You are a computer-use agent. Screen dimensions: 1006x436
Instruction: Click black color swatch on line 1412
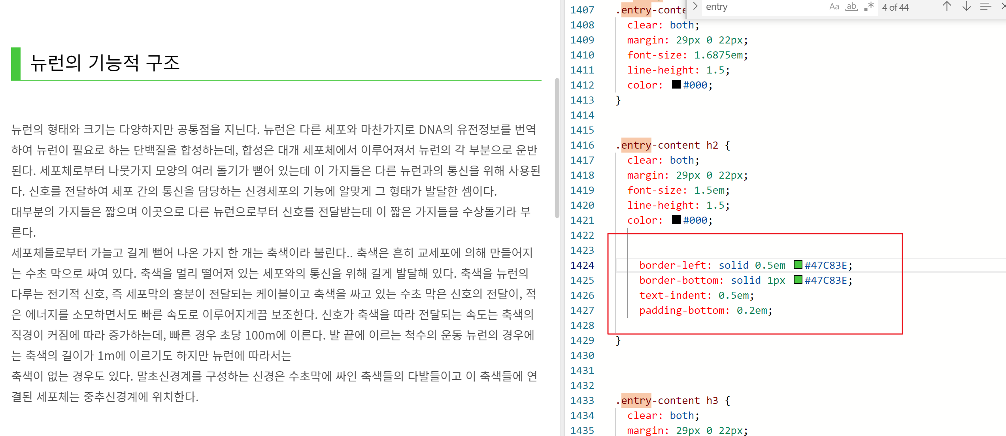[x=676, y=85]
